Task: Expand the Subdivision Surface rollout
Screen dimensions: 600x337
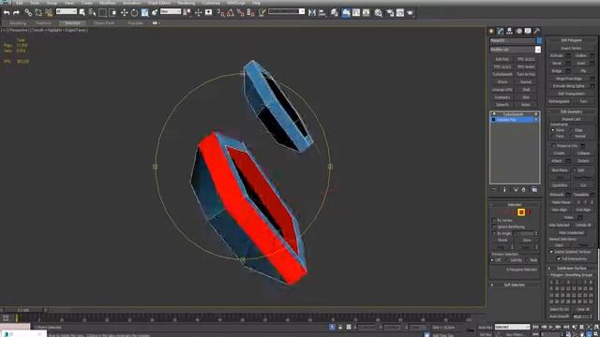Action: point(571,269)
